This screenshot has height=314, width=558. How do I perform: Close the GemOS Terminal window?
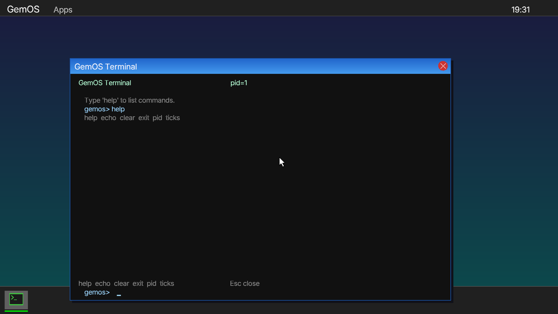(443, 66)
